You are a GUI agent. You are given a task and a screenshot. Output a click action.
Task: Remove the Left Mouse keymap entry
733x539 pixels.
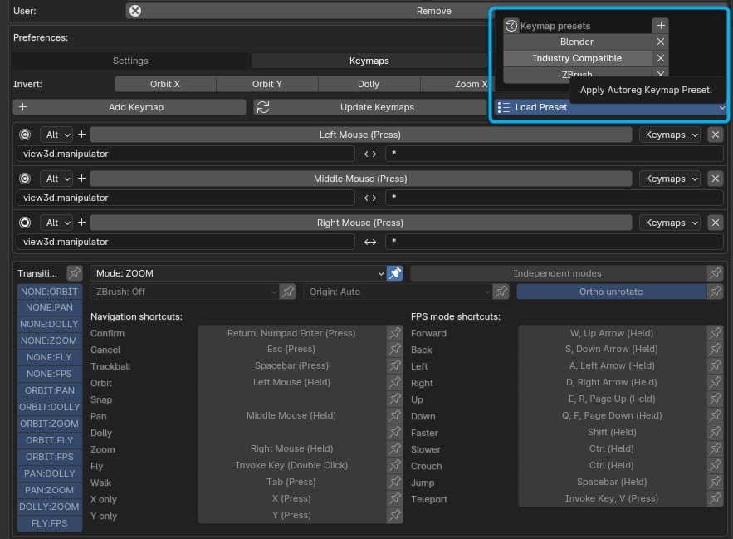click(x=716, y=135)
